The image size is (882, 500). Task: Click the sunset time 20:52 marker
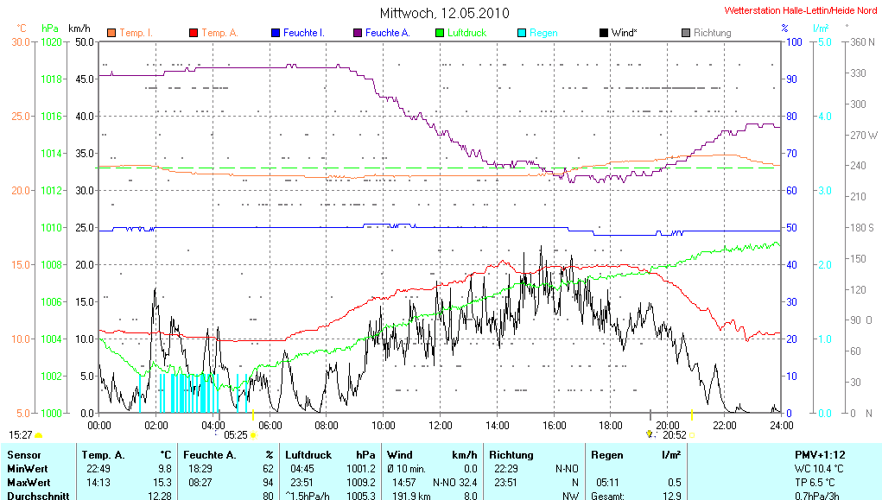pyautogui.click(x=675, y=435)
